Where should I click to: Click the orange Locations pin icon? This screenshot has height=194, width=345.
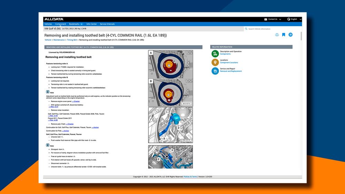[215, 62]
